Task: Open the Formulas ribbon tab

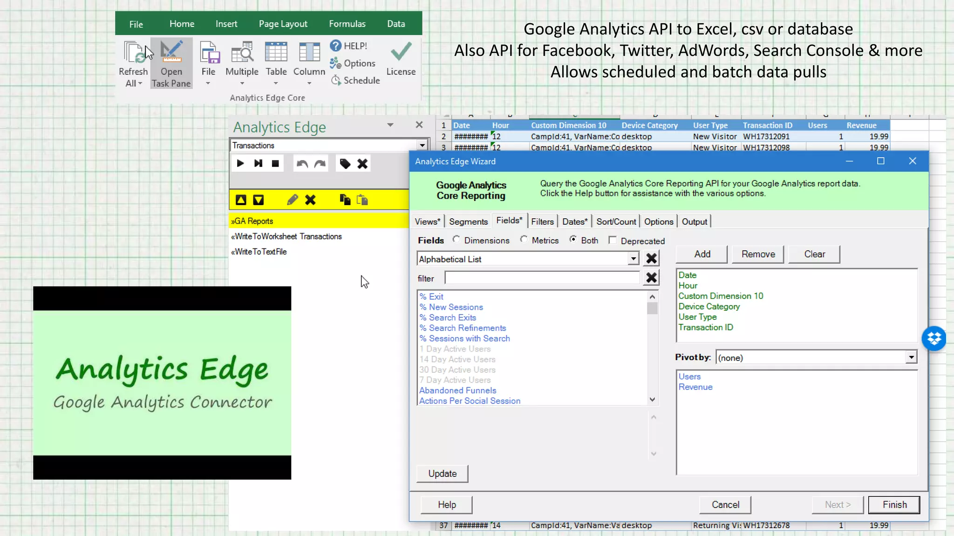Action: [347, 24]
